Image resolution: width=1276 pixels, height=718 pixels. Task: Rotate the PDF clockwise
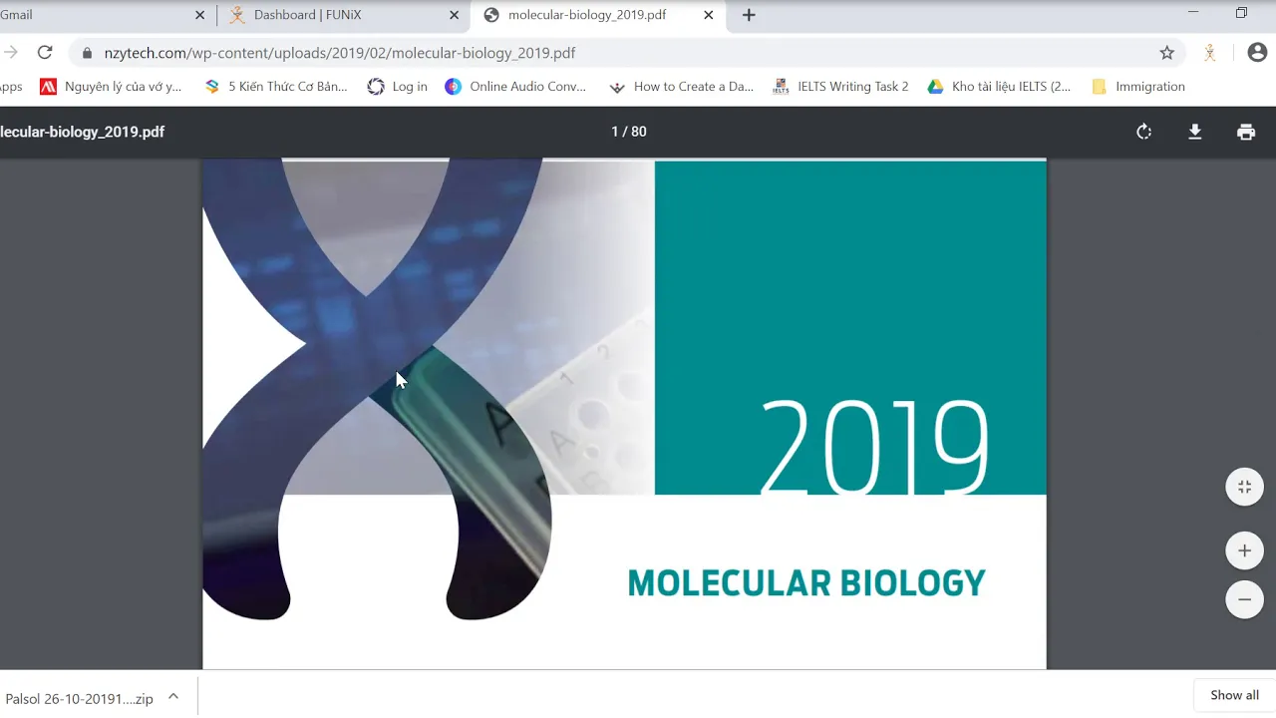[x=1143, y=132]
